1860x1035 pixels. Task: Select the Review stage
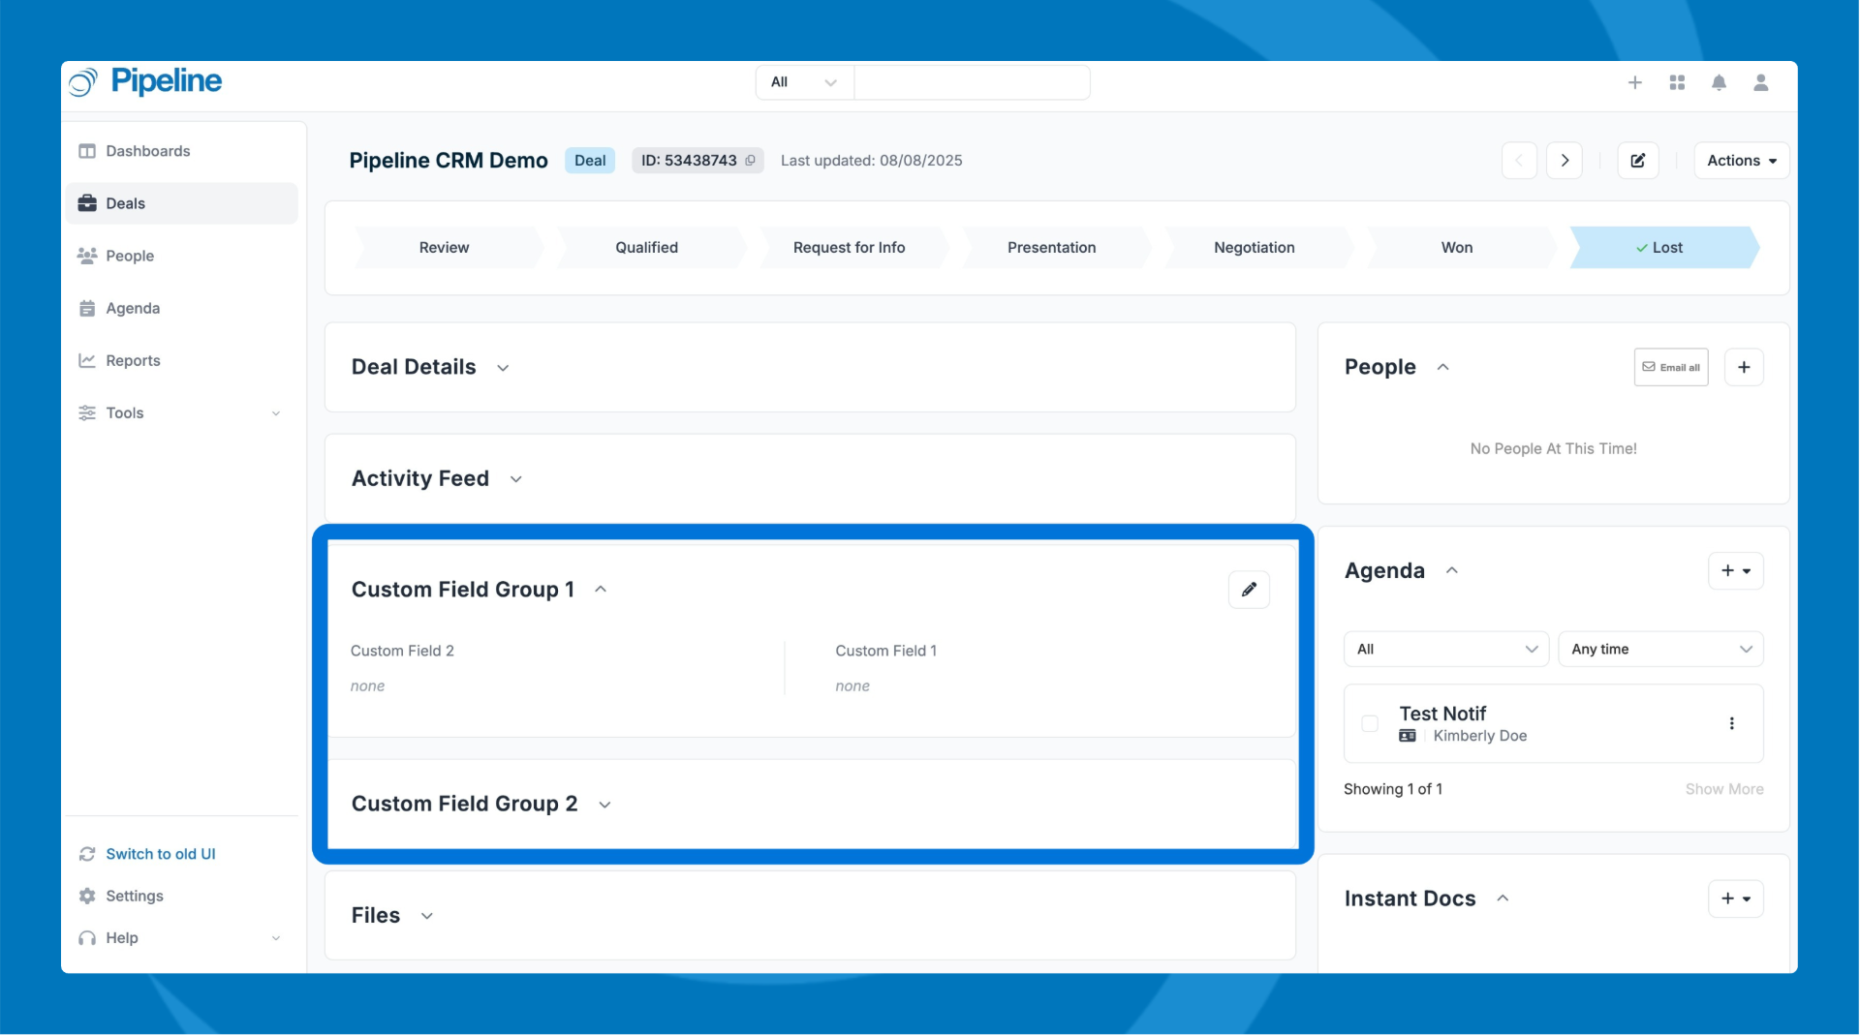point(445,248)
